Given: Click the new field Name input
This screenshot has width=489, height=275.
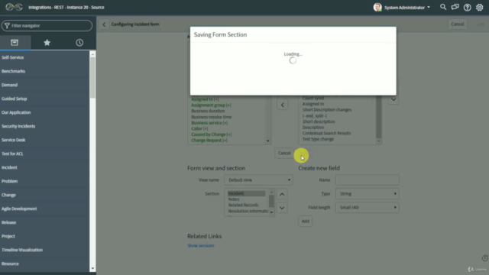Looking at the screenshot, I should click(x=367, y=180).
